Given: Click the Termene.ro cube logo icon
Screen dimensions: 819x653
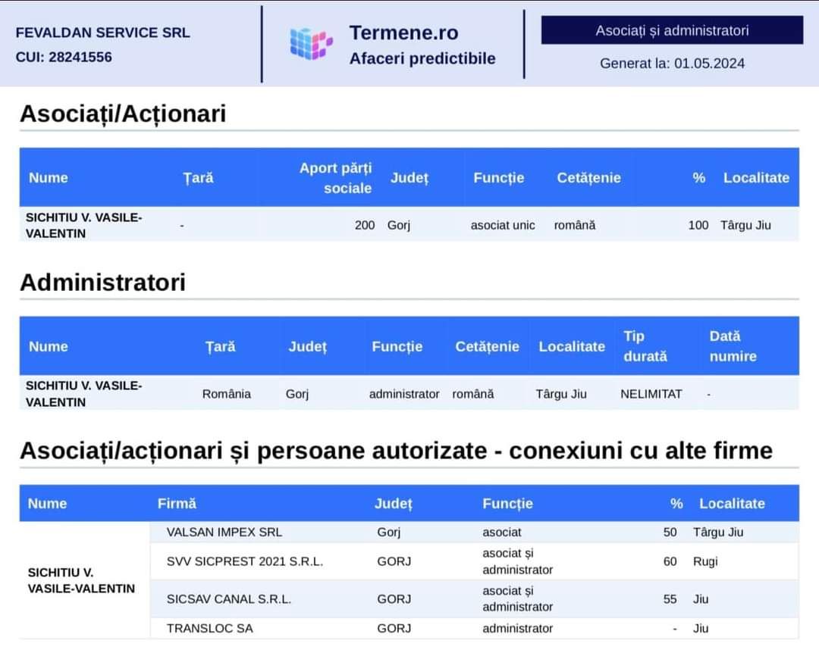Looking at the screenshot, I should pyautogui.click(x=311, y=43).
